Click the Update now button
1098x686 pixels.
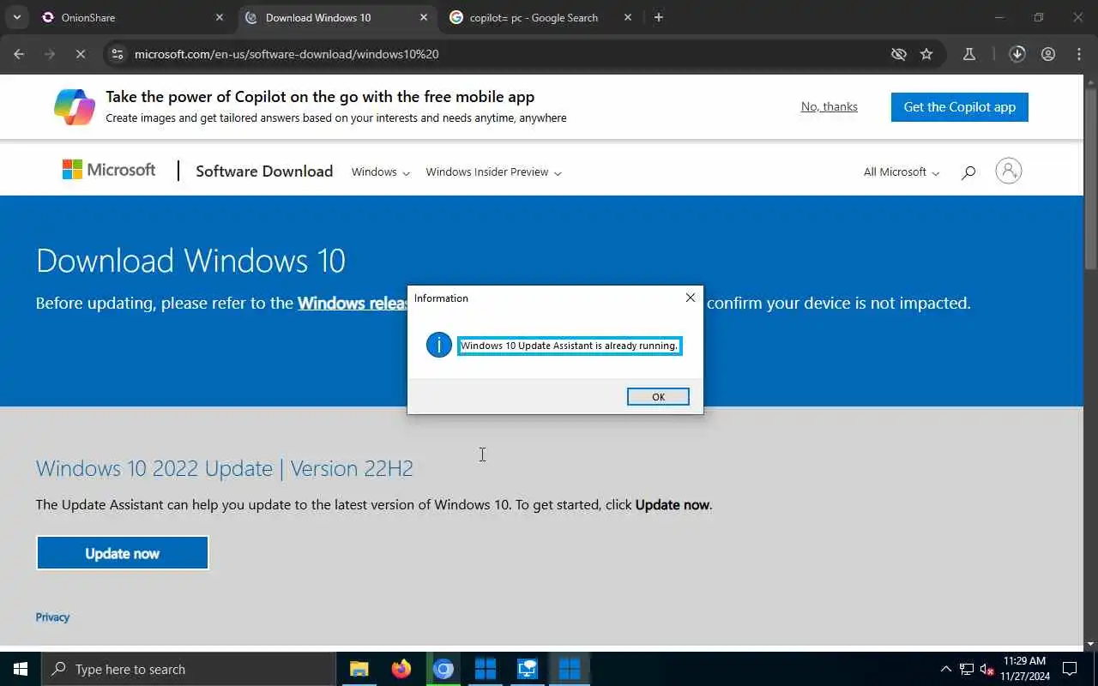coord(123,553)
